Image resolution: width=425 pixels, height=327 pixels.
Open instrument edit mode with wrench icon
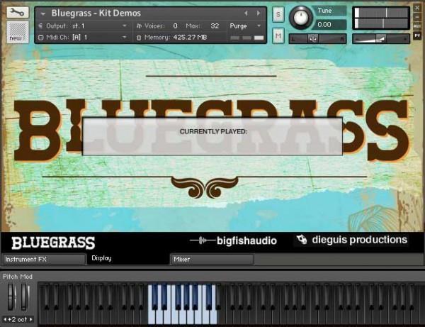(x=17, y=13)
